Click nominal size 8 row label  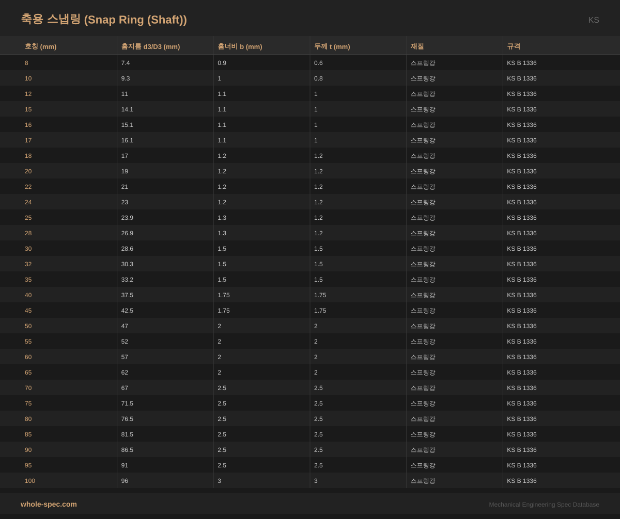(26, 63)
